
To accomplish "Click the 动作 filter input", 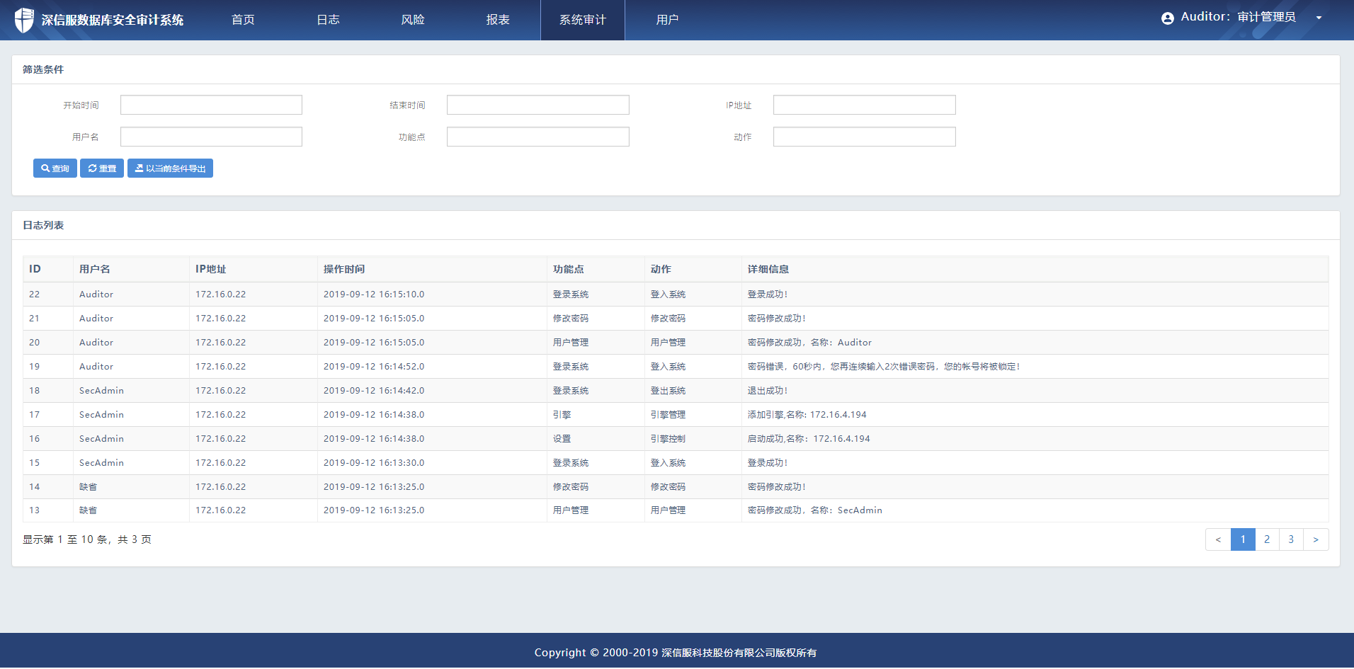I will (x=864, y=137).
